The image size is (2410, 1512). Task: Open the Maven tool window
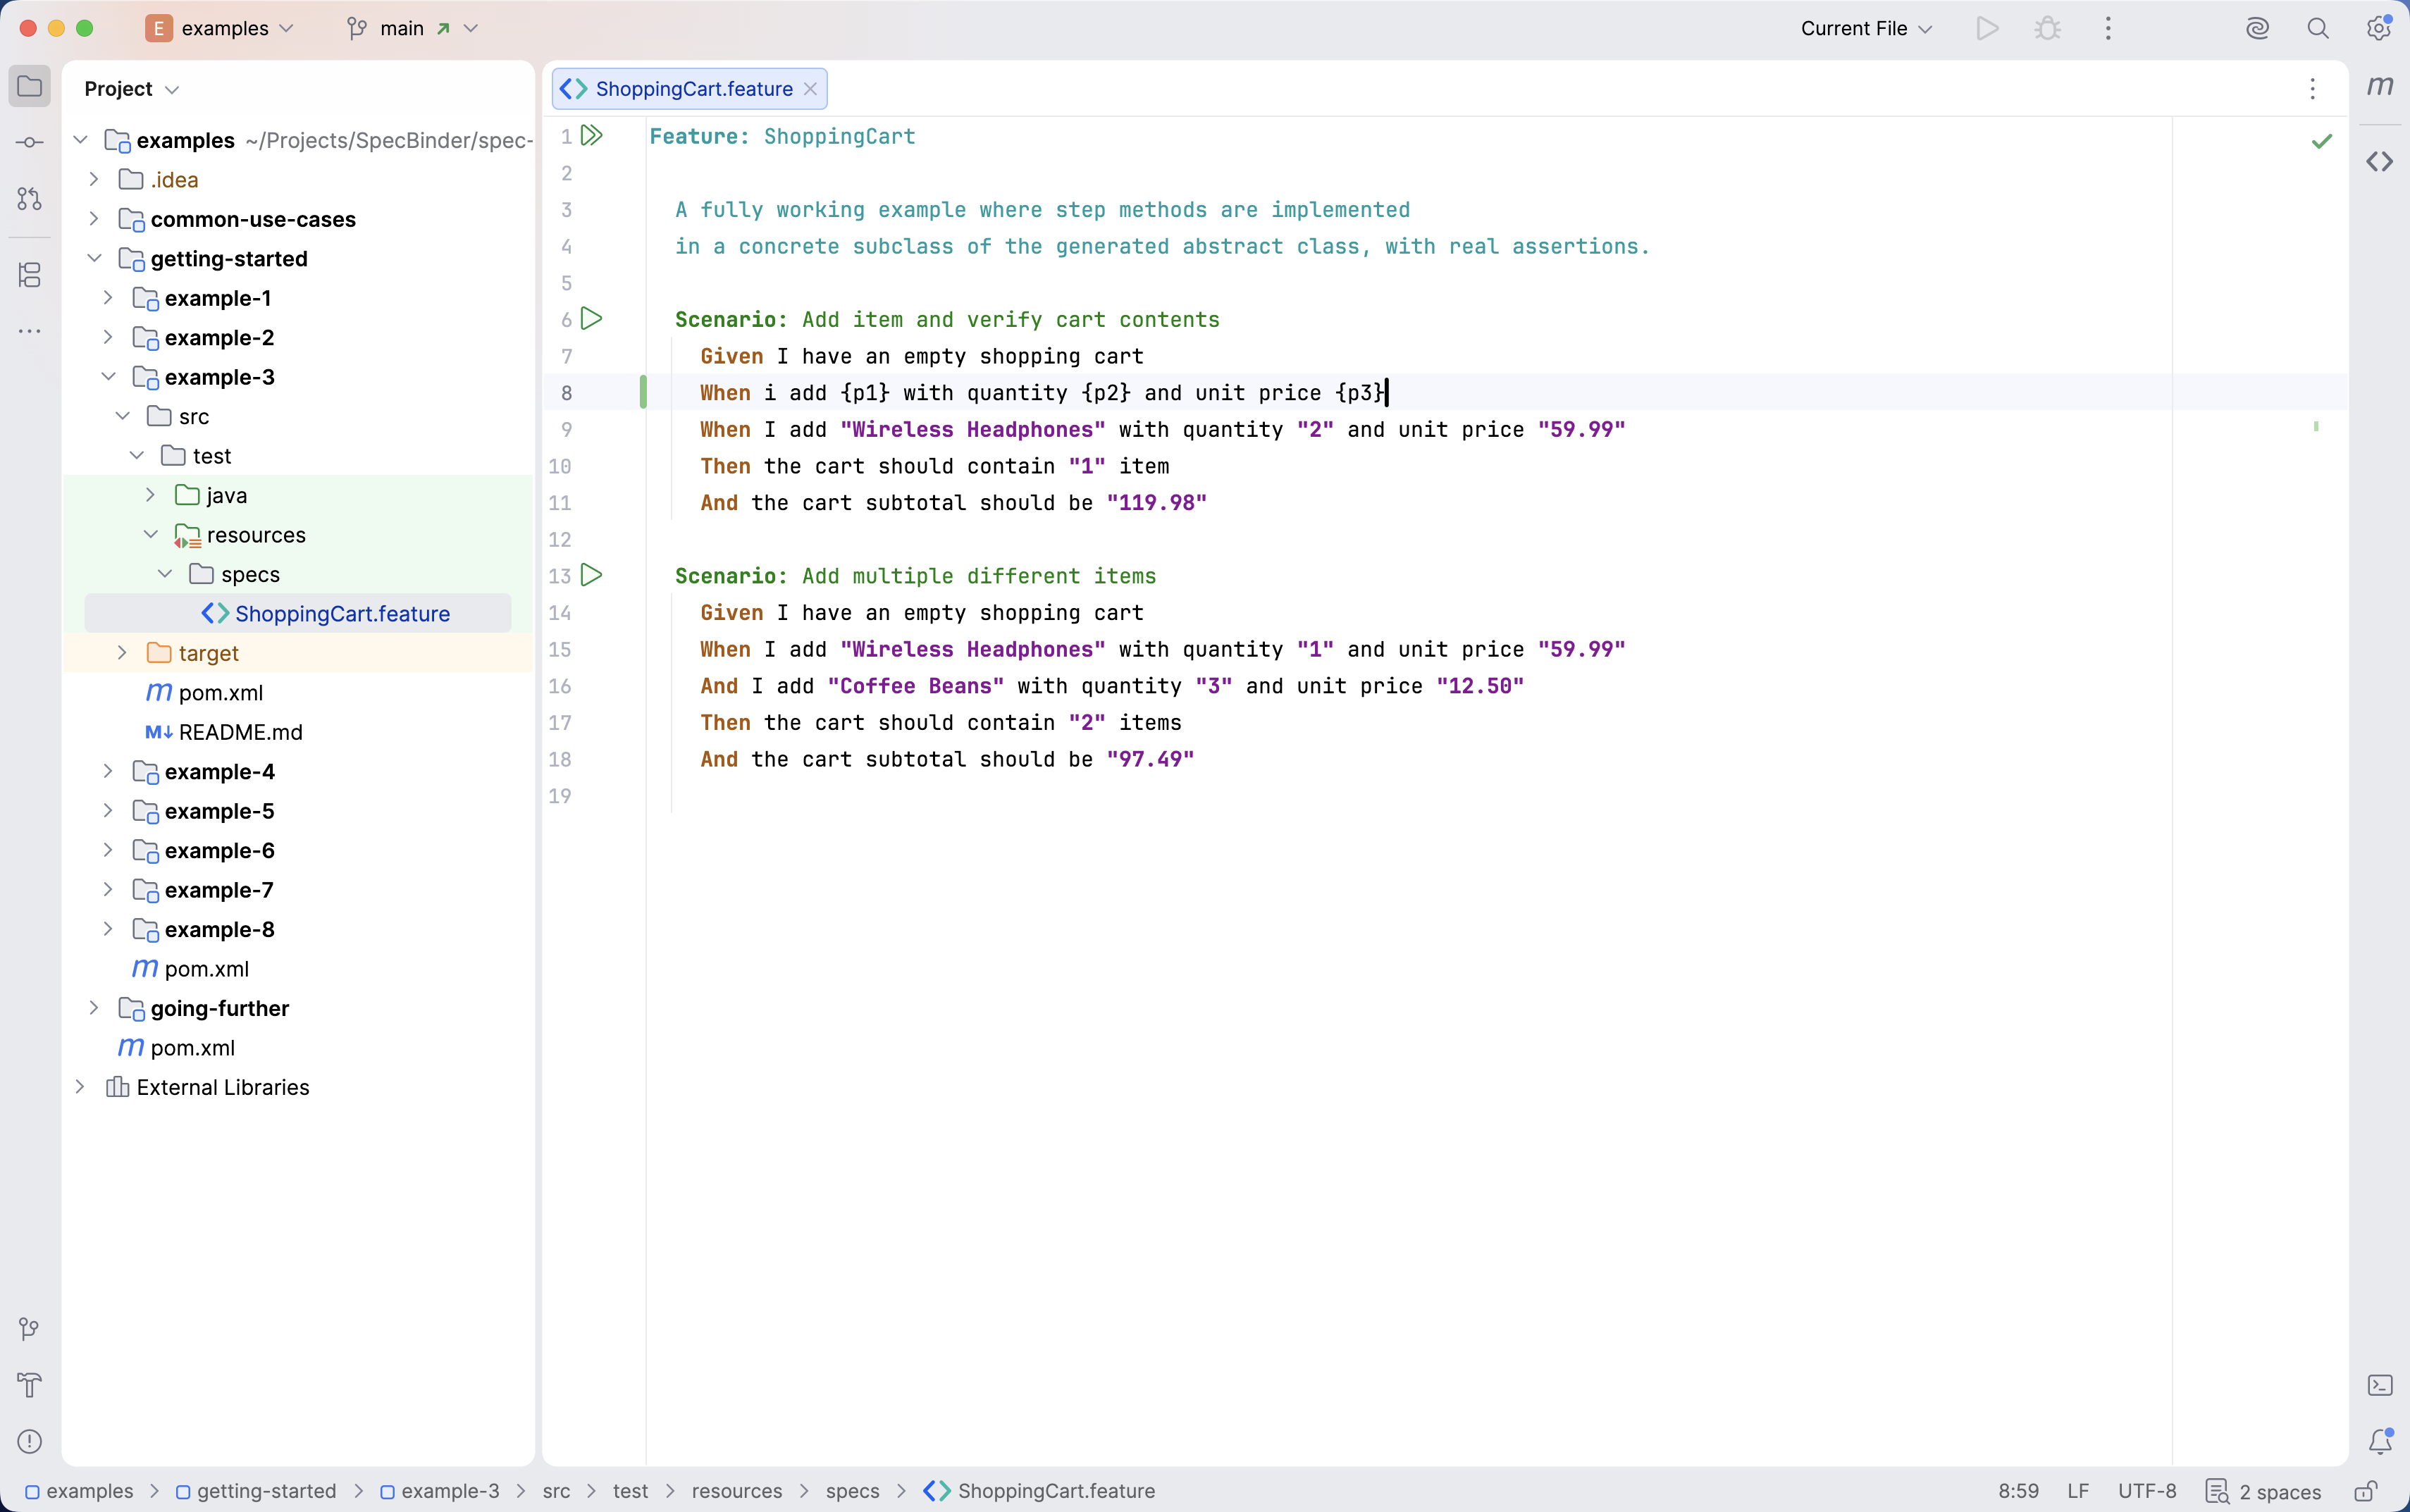[2380, 86]
